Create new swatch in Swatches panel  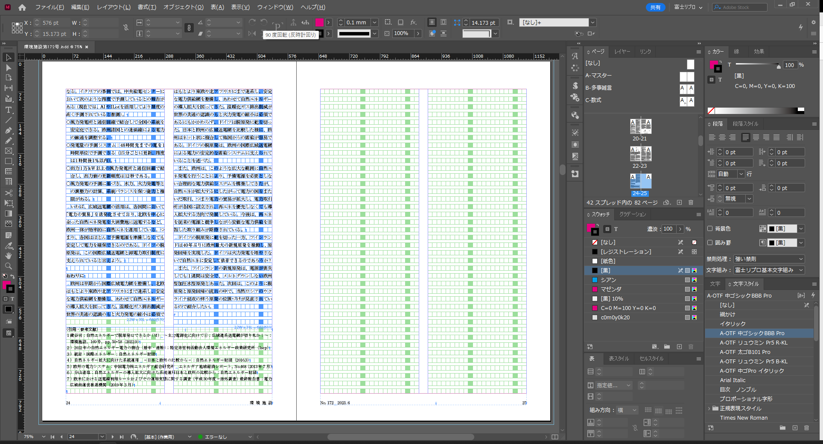coord(679,347)
